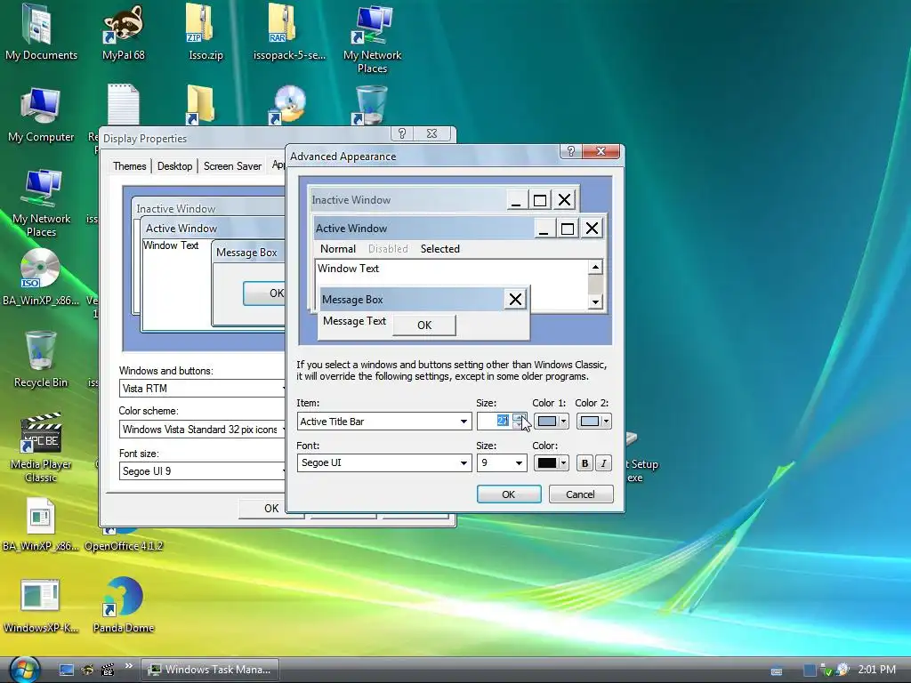
Task: Click OK in Display Properties window
Action: (x=270, y=508)
